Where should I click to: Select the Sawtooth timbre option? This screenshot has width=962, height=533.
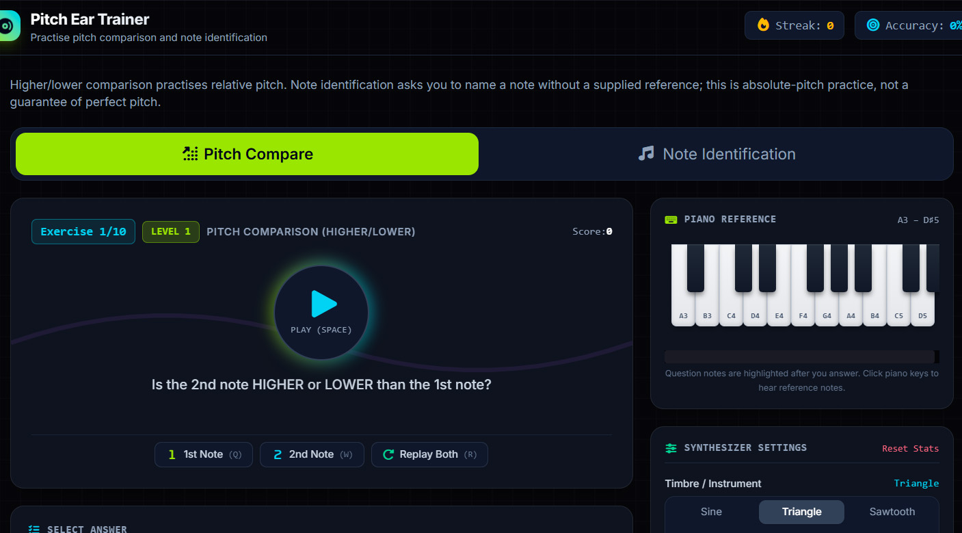point(892,512)
